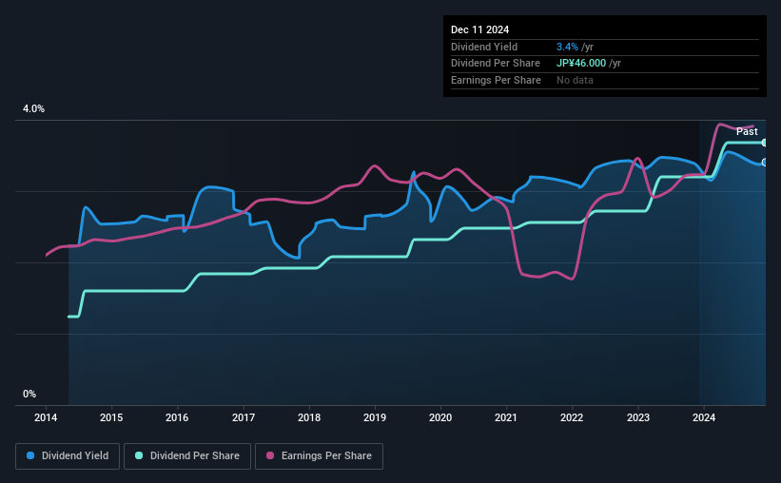Image resolution: width=781 pixels, height=483 pixels.
Task: Click the 2019 x-axis label
Action: 375,417
